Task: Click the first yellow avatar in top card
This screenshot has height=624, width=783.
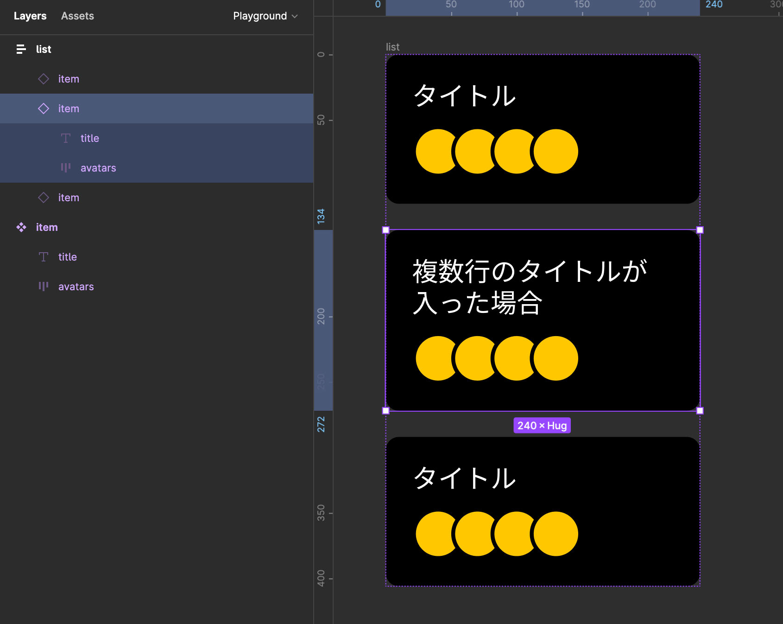Action: (434, 152)
